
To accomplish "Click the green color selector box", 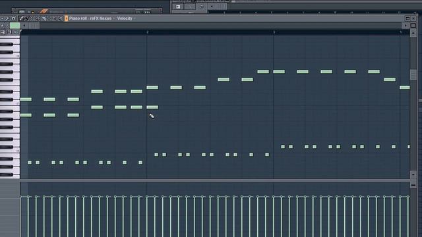I will (x=15, y=26).
